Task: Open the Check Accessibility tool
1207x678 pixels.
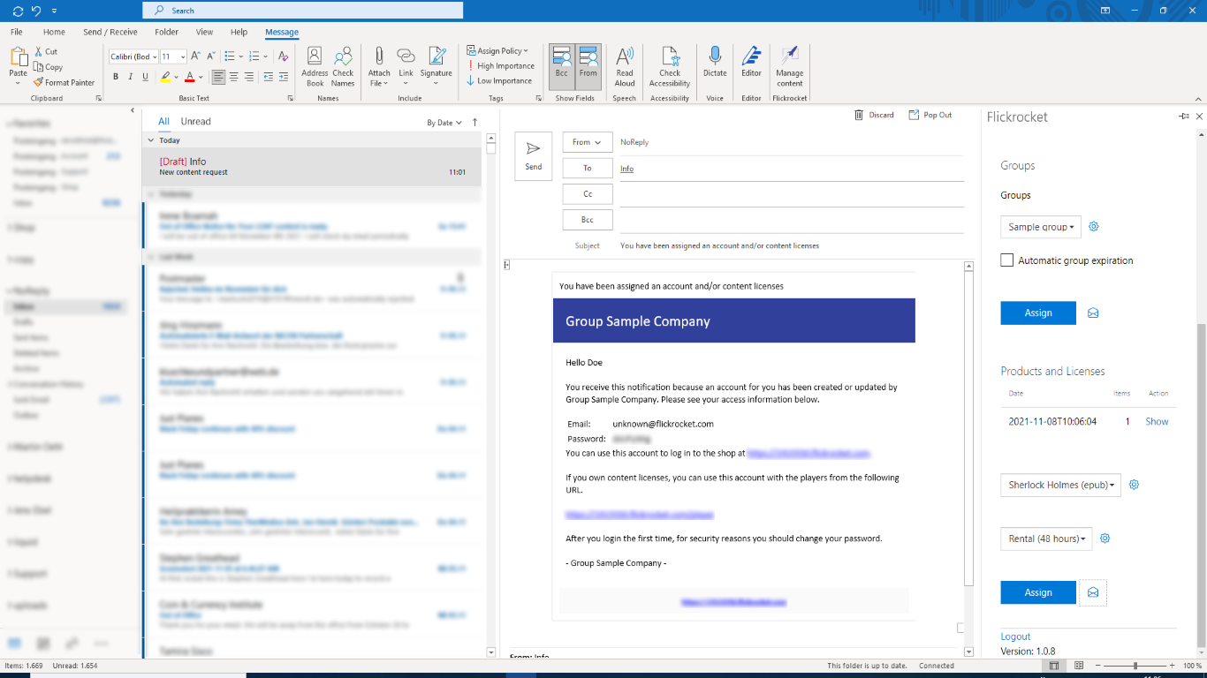Action: pyautogui.click(x=669, y=66)
